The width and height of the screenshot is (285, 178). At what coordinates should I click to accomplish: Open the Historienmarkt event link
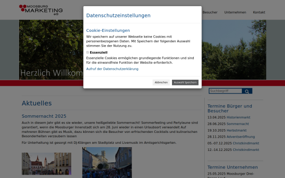point(238,118)
